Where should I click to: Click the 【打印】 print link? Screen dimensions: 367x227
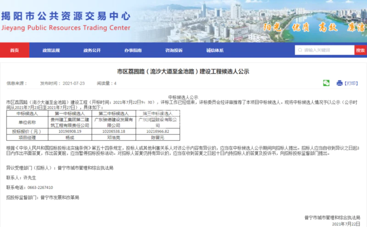[351, 83]
